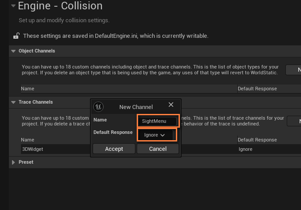Click the Unreal Engine logo in the dialog
301x210 pixels.
[98, 107]
